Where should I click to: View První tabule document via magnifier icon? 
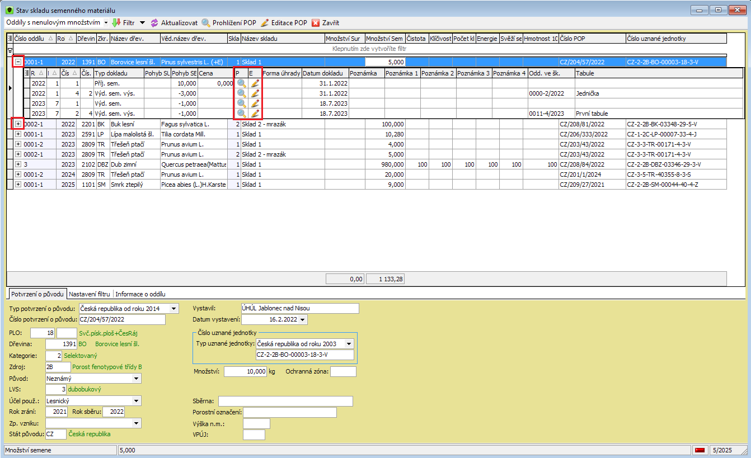pos(241,113)
